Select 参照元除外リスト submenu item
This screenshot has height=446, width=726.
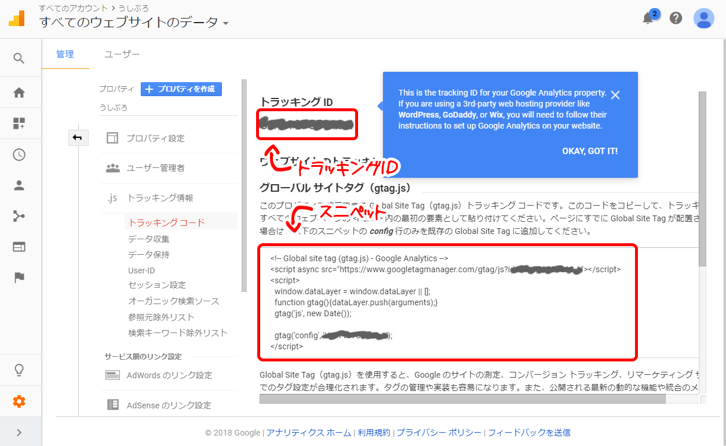pyautogui.click(x=161, y=317)
